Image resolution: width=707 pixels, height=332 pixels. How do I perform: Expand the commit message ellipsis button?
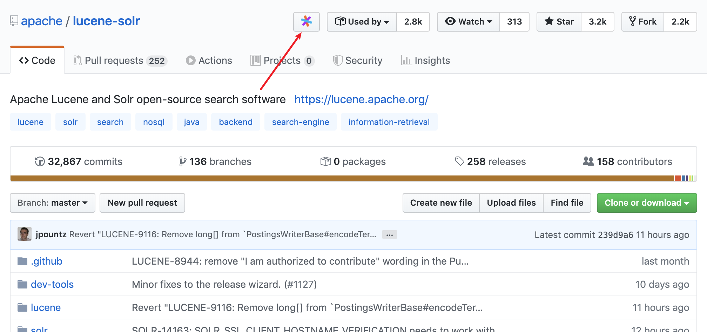click(x=389, y=234)
